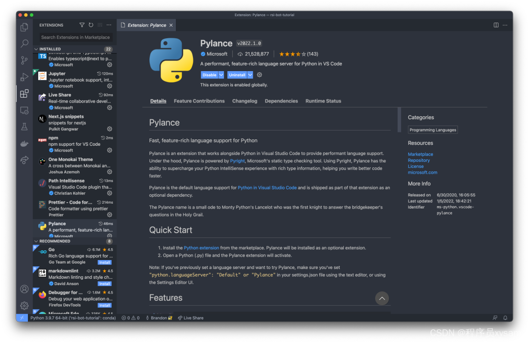The image size is (529, 343).
Task: Close the Extension: Pylance tab
Action: [x=171, y=26]
